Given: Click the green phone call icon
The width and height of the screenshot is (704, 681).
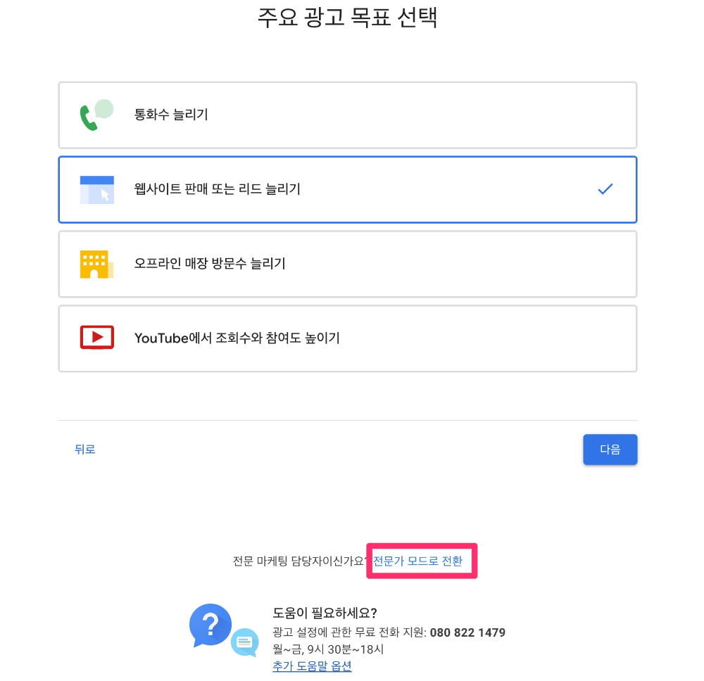Looking at the screenshot, I should tap(96, 115).
